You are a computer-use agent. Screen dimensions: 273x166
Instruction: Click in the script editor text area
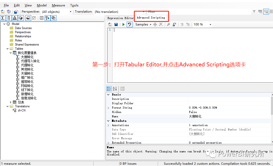pos(192,55)
